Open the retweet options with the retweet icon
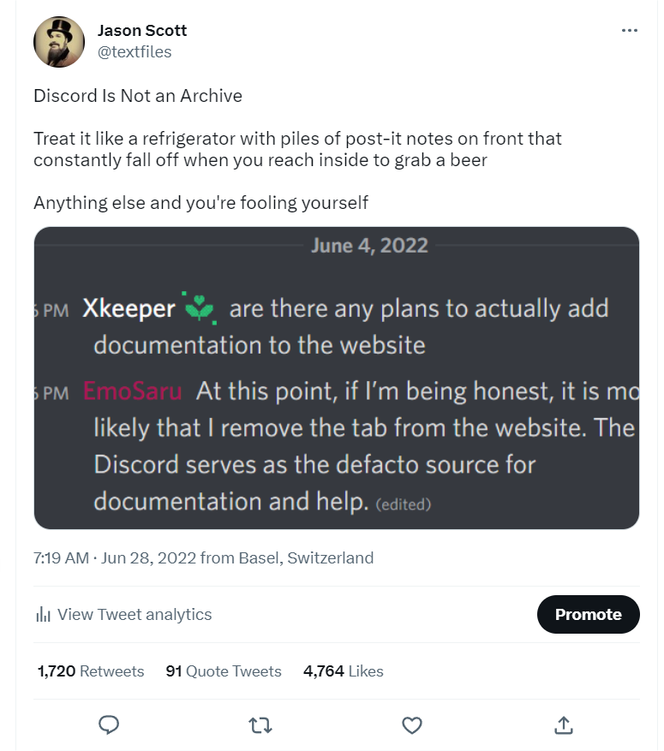 click(x=259, y=724)
